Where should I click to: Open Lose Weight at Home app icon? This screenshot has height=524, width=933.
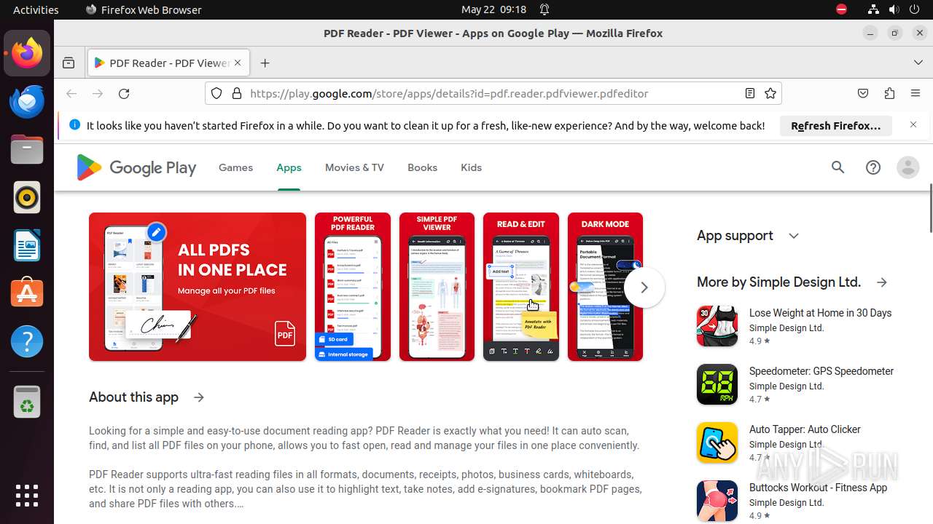click(x=717, y=326)
